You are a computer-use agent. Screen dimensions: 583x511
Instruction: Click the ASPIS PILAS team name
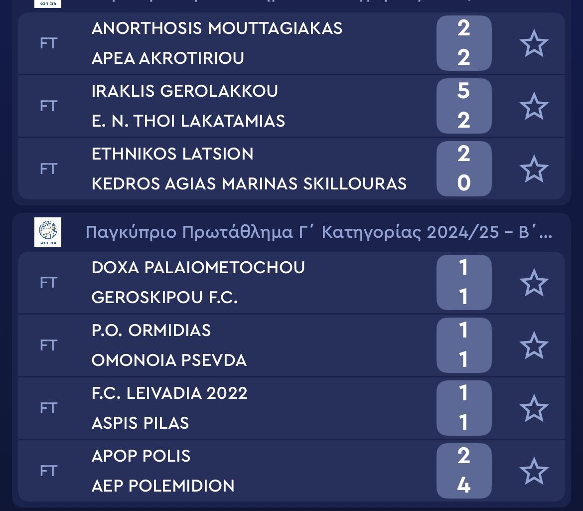click(x=141, y=423)
